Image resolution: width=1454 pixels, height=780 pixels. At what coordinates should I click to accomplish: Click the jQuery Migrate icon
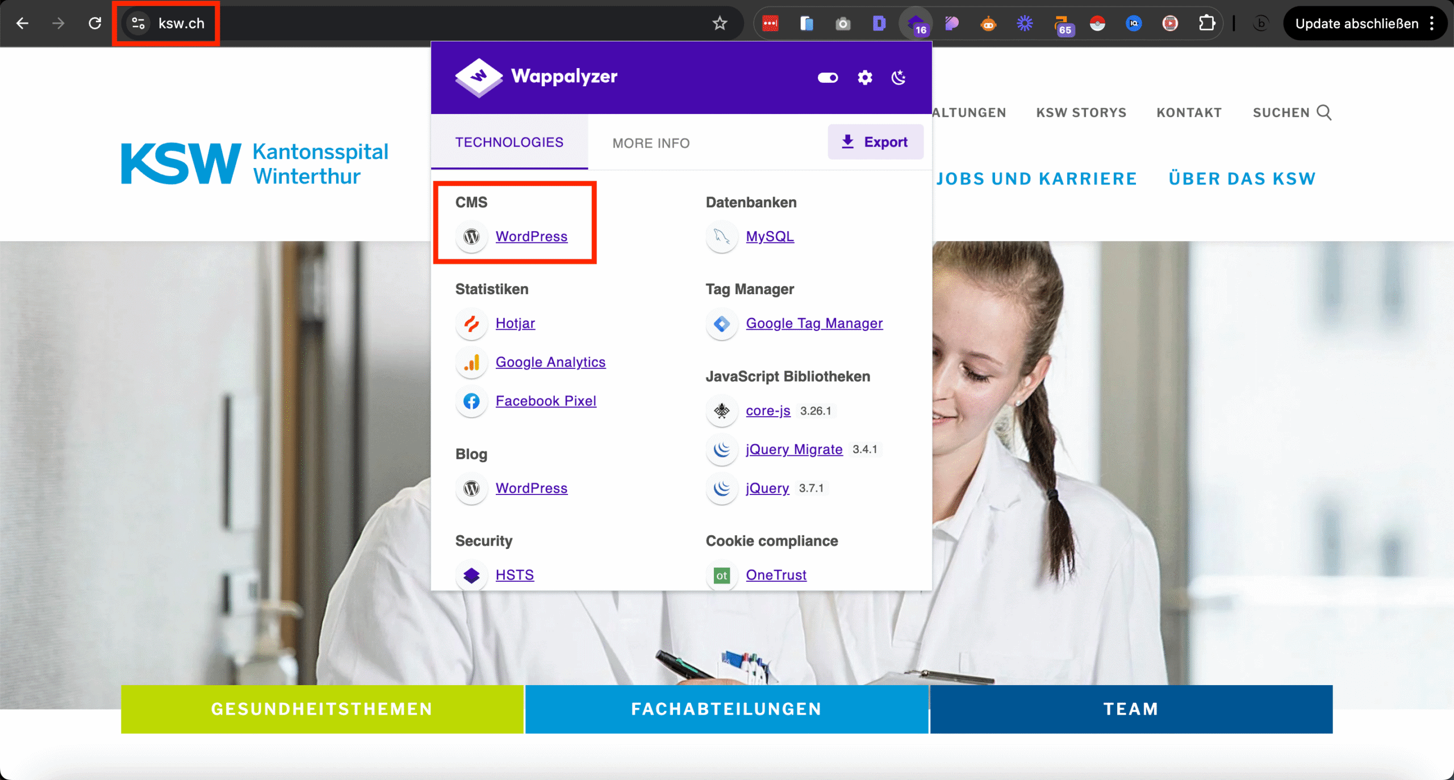722,449
